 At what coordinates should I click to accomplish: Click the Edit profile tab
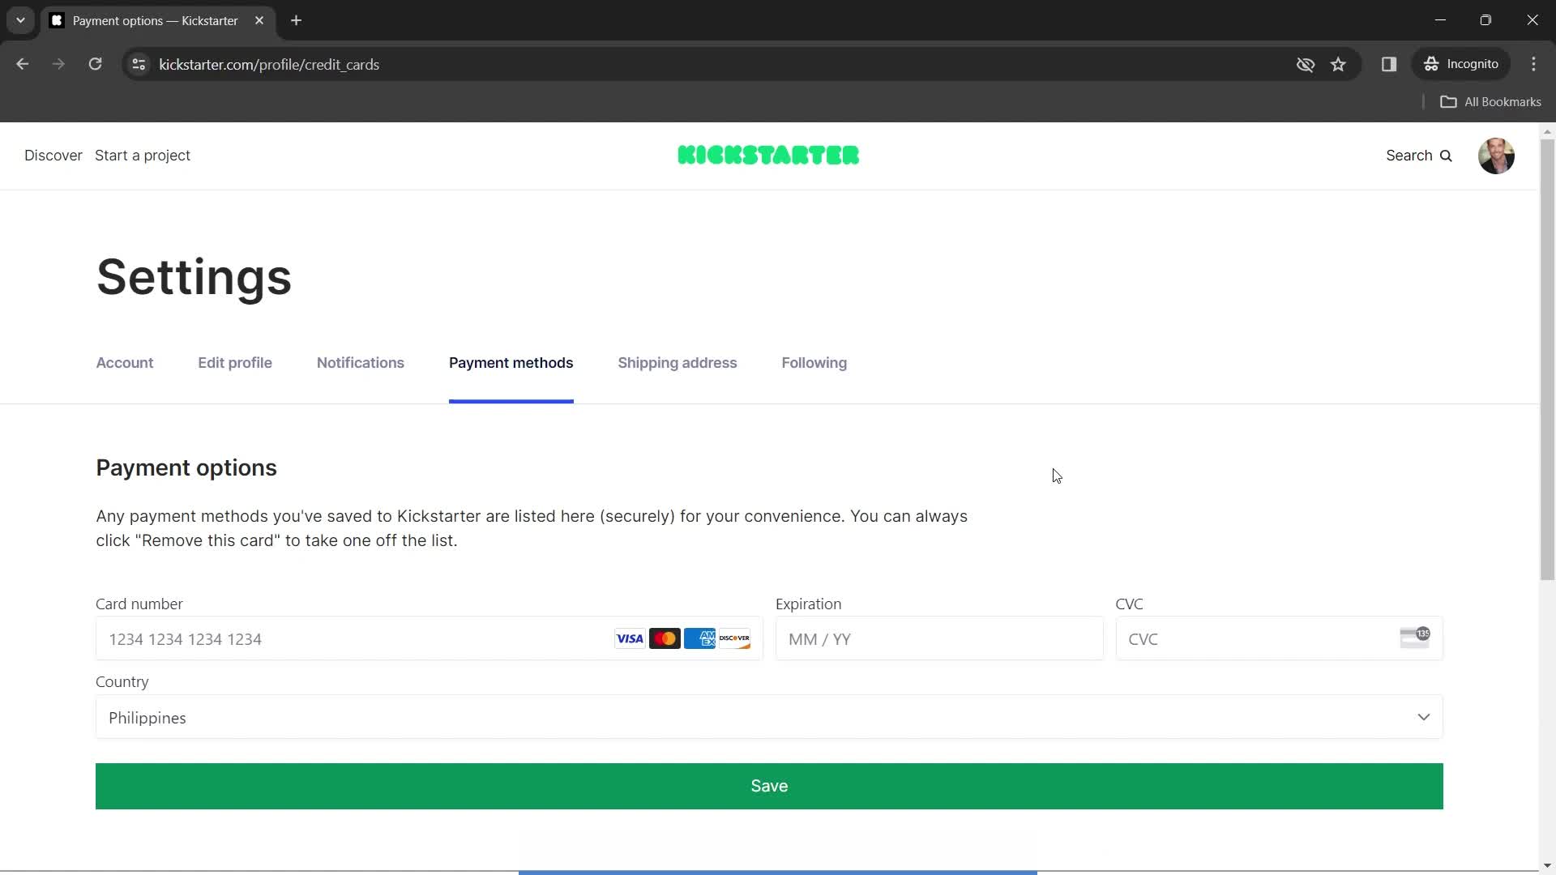pos(235,362)
